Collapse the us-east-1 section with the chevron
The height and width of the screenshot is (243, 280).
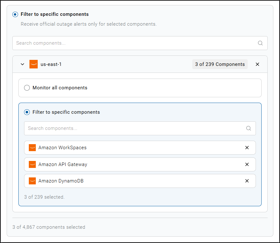click(x=22, y=64)
